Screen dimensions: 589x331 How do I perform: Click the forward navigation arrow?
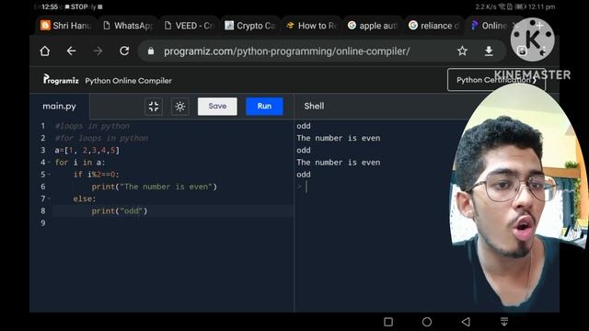98,51
